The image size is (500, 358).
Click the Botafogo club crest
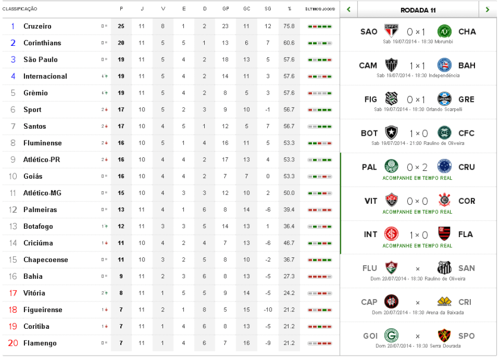click(x=391, y=133)
